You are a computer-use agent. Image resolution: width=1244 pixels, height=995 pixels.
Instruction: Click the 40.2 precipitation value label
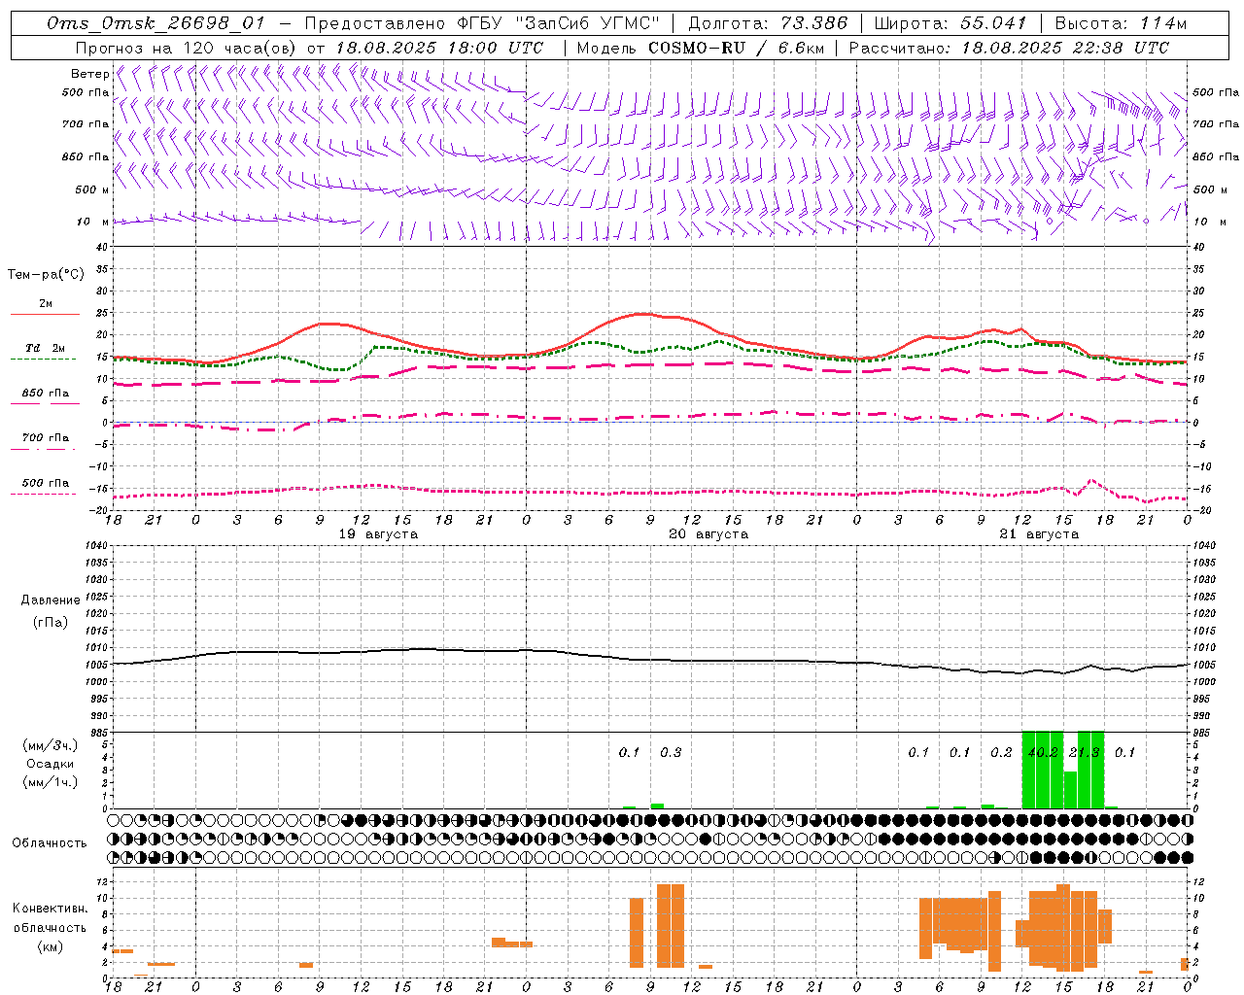[x=1043, y=752]
